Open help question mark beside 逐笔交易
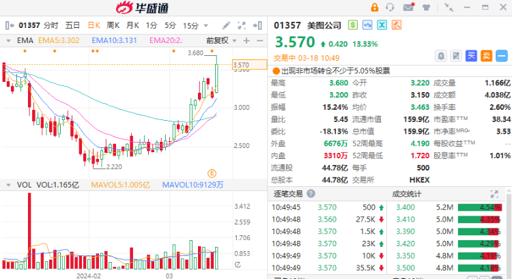 tap(311, 194)
